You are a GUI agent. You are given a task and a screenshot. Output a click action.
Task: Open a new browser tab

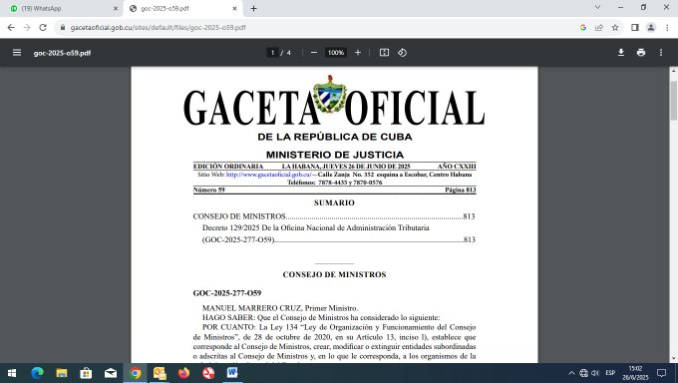click(x=253, y=8)
